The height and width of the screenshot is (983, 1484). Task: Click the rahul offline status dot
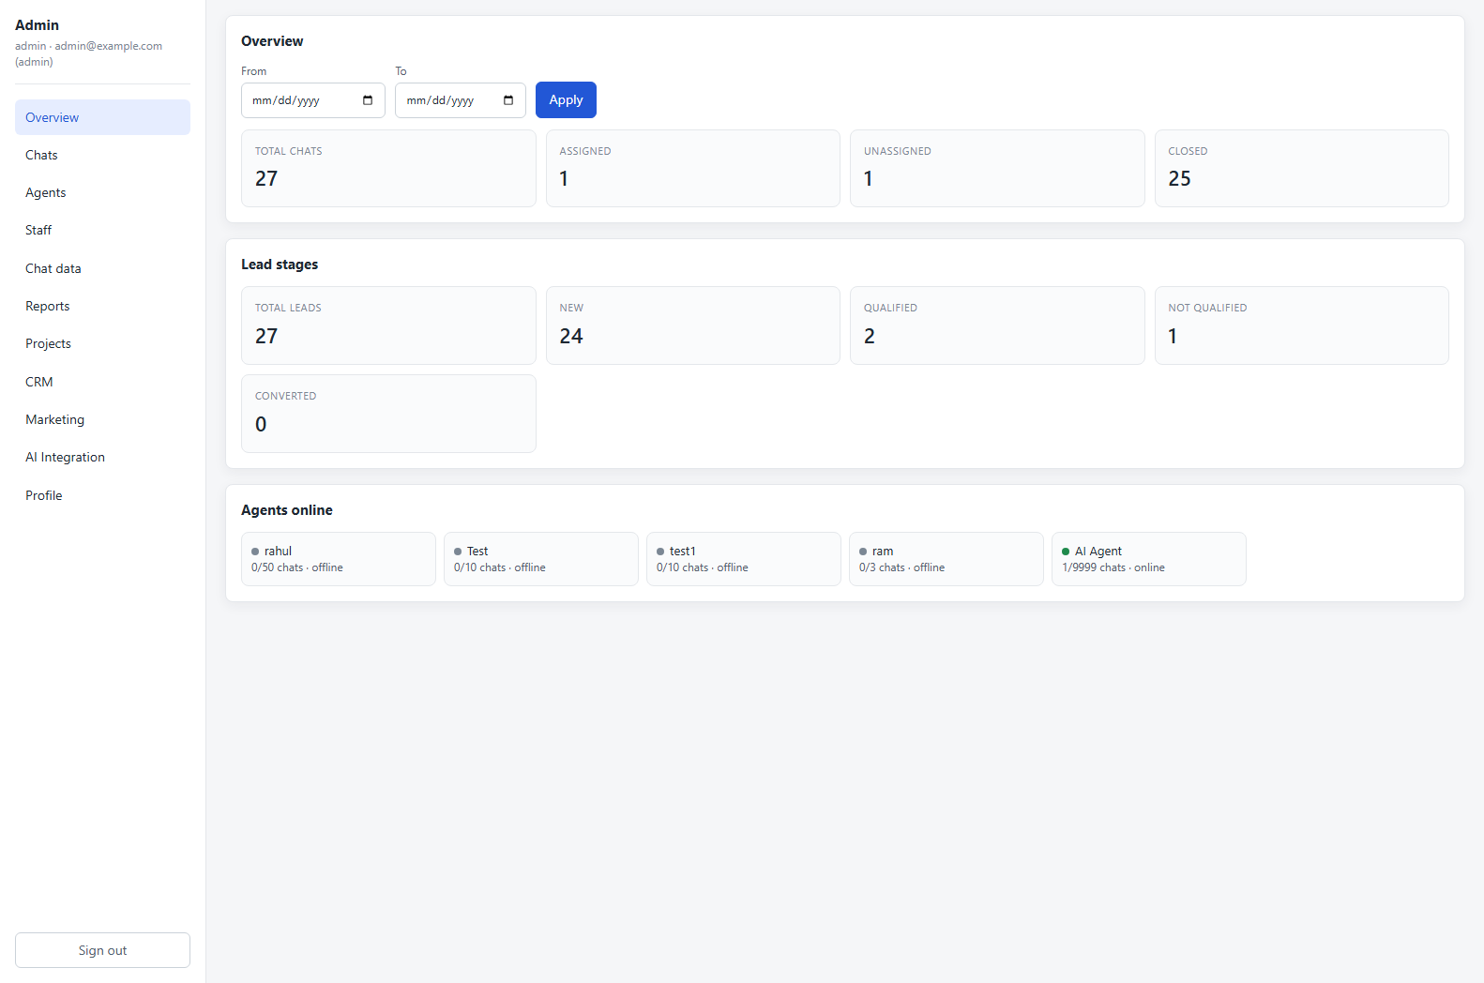click(x=255, y=552)
